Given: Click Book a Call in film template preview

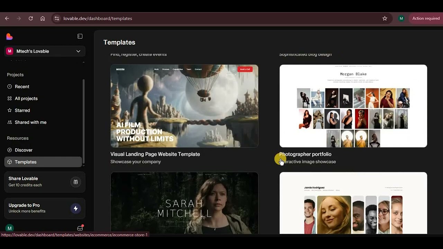Looking at the screenshot, I should click(x=245, y=69).
